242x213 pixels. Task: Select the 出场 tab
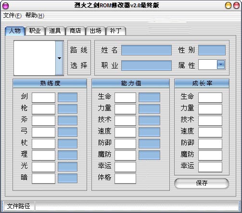coord(96,31)
